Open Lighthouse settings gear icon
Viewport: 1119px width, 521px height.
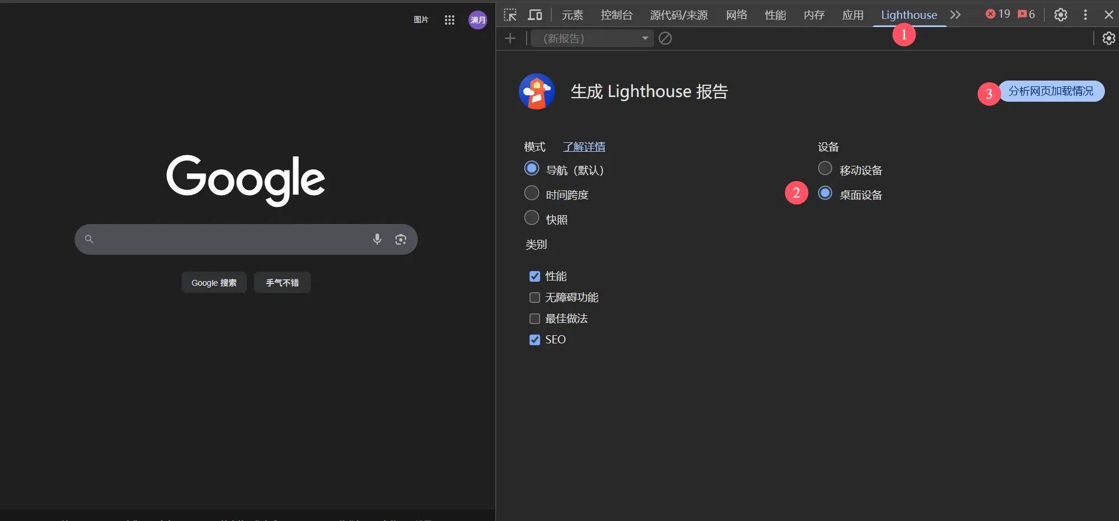point(1109,38)
